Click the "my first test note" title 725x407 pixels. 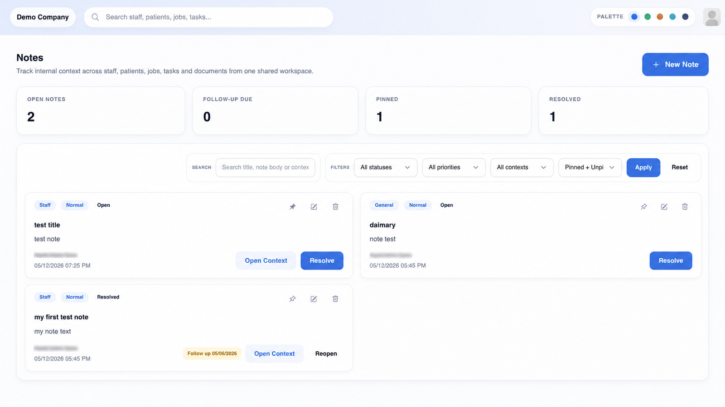click(x=61, y=317)
